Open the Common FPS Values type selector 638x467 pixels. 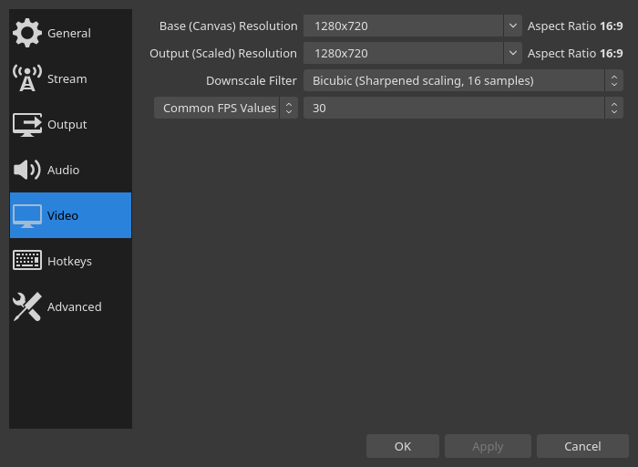pyautogui.click(x=225, y=108)
